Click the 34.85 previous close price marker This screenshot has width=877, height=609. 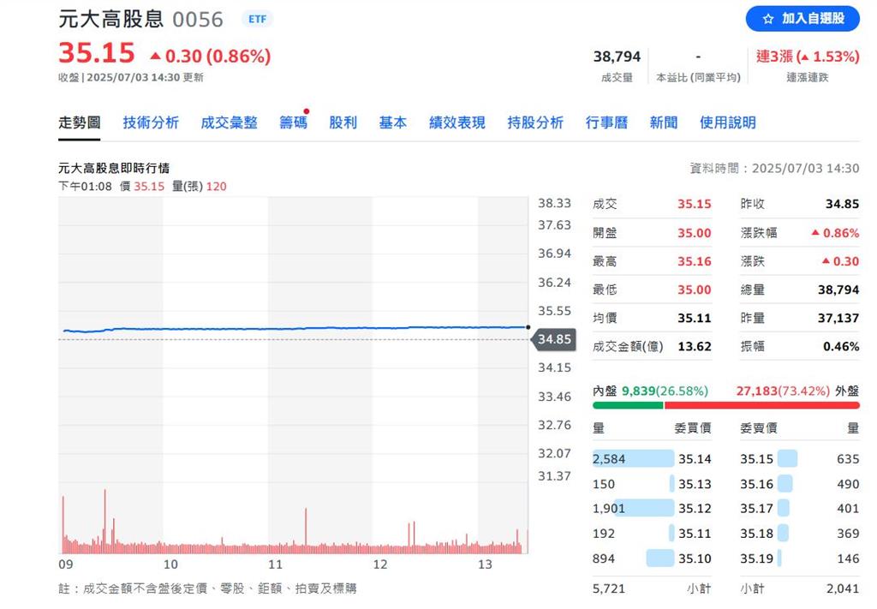point(553,339)
